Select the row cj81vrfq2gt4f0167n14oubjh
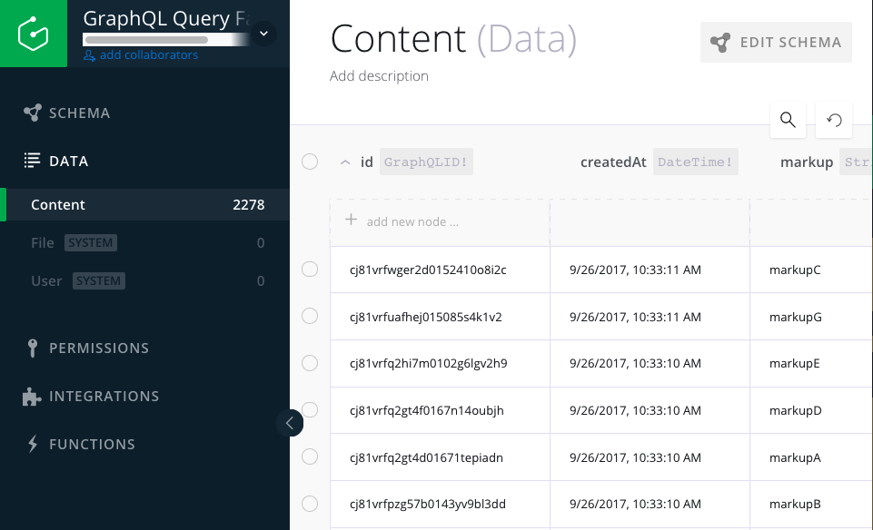873x530 pixels. pyautogui.click(x=310, y=410)
